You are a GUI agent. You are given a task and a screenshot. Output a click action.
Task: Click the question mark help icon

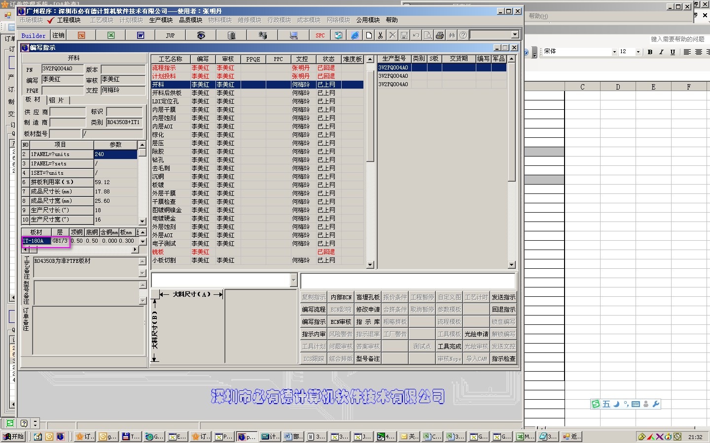[463, 35]
